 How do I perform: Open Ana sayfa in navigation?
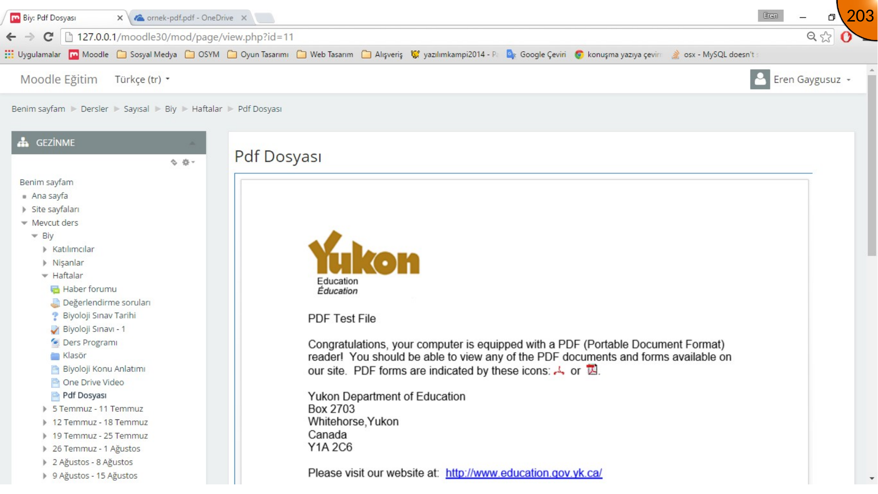coord(50,196)
